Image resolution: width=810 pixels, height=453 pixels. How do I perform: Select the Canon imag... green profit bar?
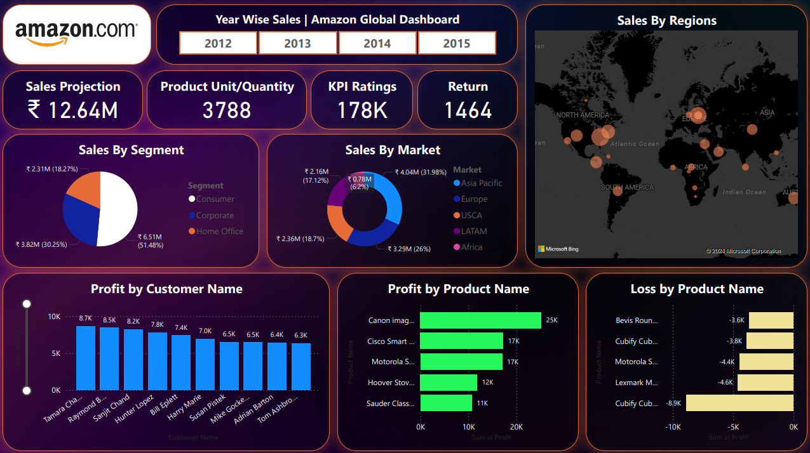(x=480, y=320)
